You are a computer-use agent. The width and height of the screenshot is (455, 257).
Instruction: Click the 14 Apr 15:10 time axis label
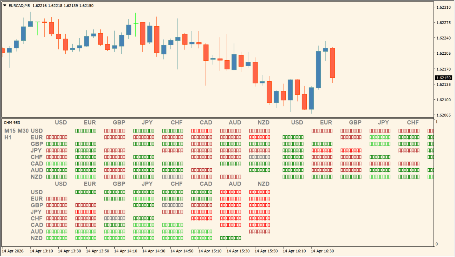click(210, 251)
